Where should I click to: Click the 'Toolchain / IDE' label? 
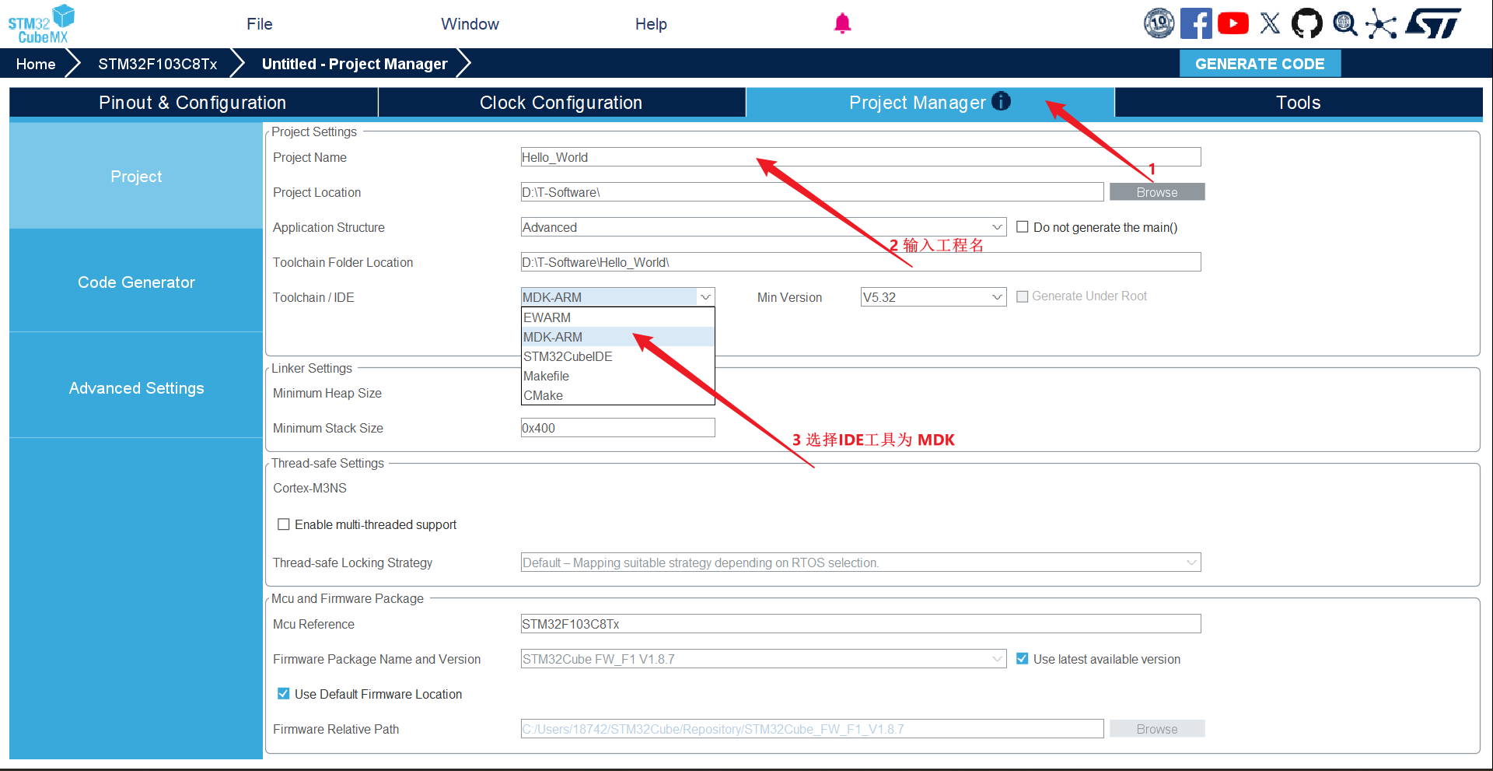point(313,297)
